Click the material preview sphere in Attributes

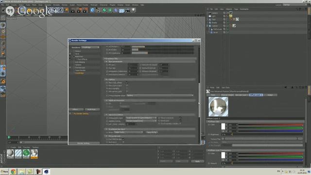[218, 107]
